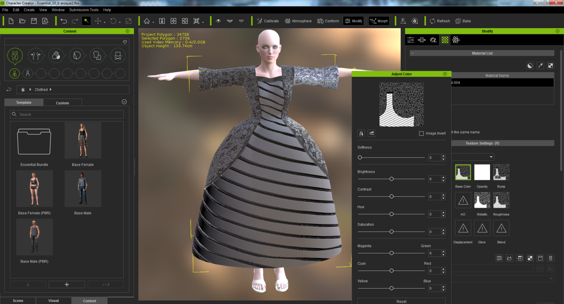Undo the last action
This screenshot has width=564, height=304.
(63, 21)
